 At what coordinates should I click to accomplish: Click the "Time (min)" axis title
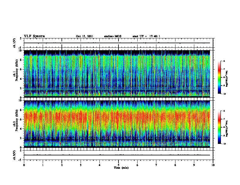click(x=121, y=168)
